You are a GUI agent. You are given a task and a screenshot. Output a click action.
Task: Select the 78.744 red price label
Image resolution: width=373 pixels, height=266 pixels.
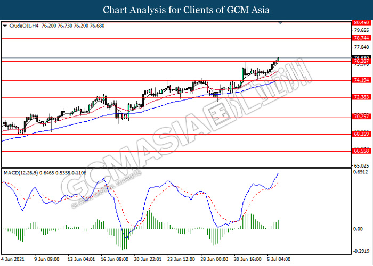tap(361, 38)
